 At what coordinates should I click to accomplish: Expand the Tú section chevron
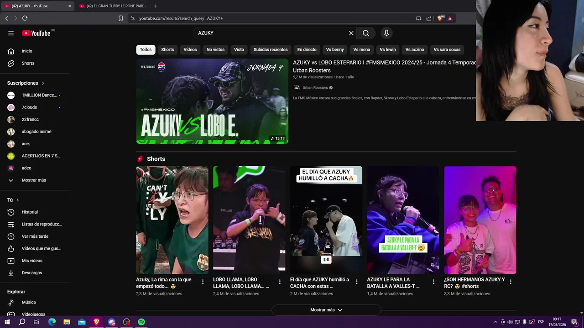coord(18,200)
